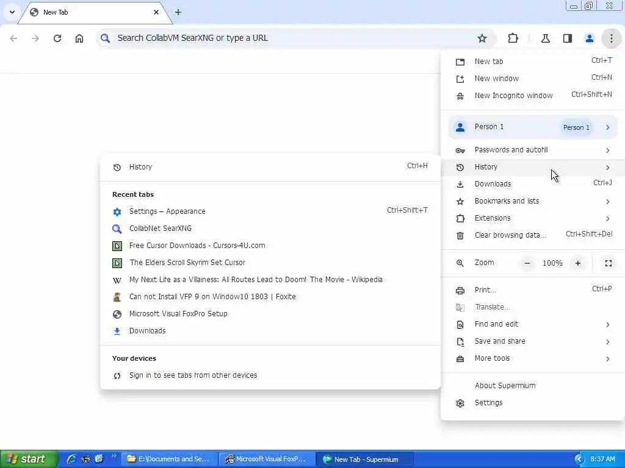Viewport: 625px width, 468px height.
Task: Open the experiments flask icon
Action: pos(545,38)
